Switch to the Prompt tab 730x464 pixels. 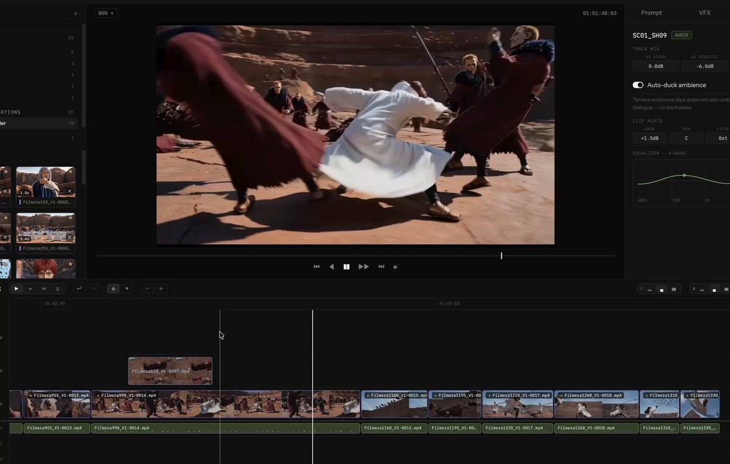651,13
